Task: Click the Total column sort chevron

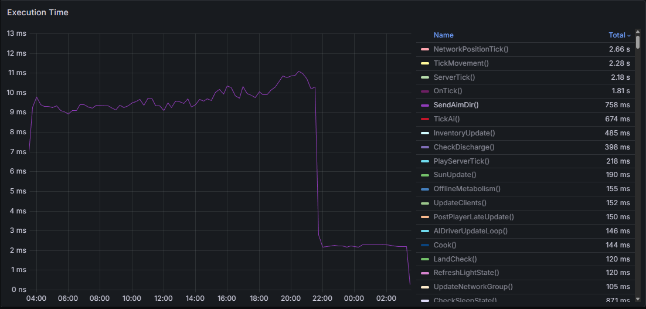Action: [629, 36]
